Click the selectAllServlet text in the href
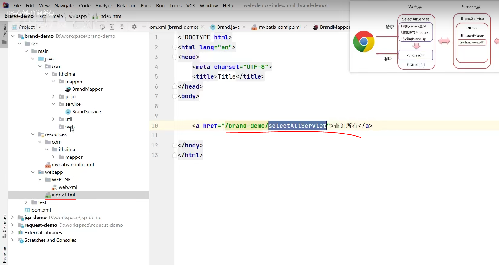Screen dimensions: 499x265 (x=297, y=126)
